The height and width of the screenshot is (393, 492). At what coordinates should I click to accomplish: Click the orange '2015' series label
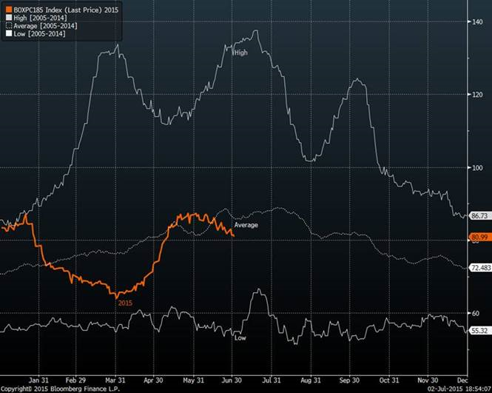tap(127, 303)
